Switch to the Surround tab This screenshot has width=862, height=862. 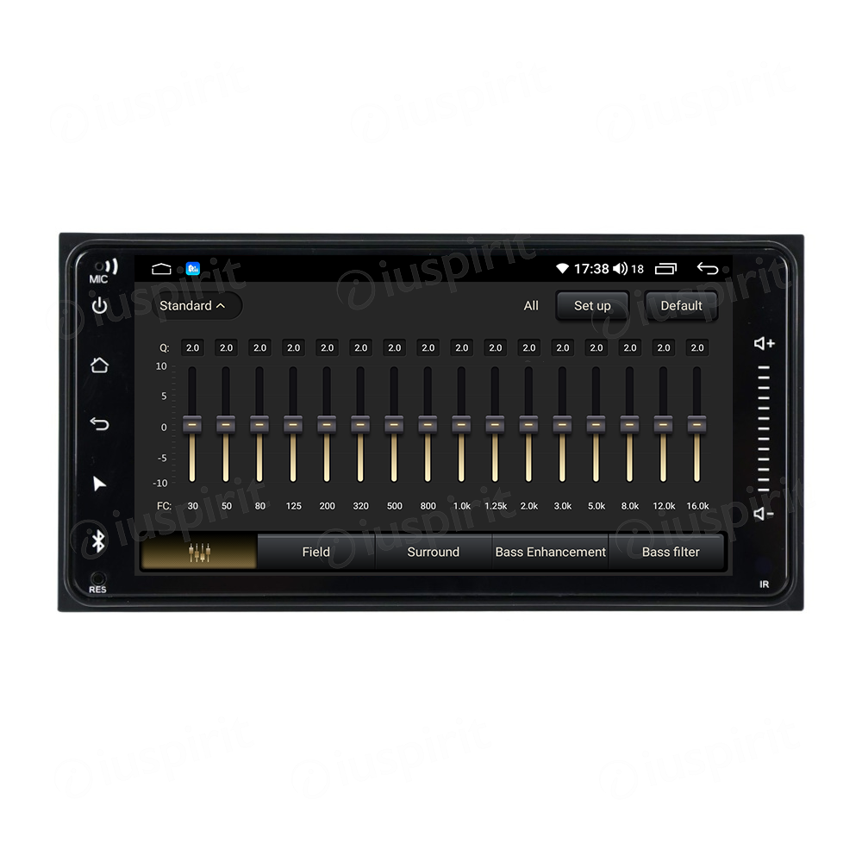(433, 553)
